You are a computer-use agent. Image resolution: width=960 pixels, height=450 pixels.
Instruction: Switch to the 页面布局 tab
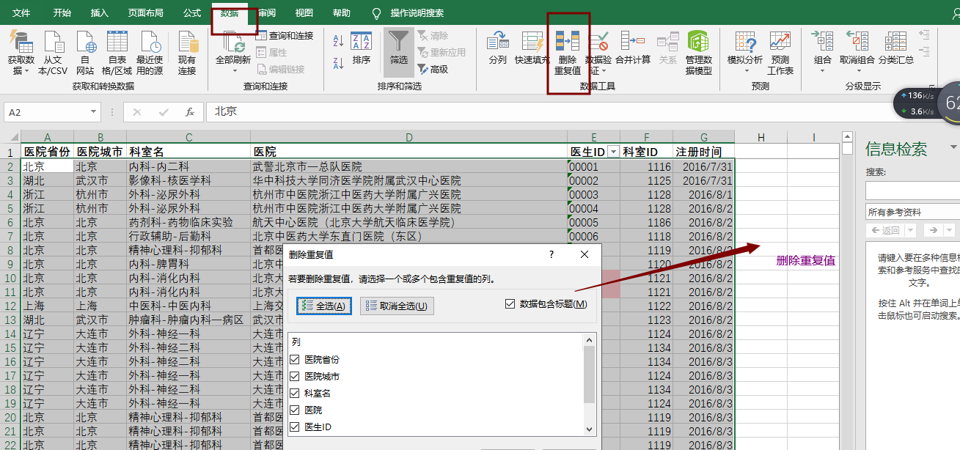pyautogui.click(x=145, y=13)
